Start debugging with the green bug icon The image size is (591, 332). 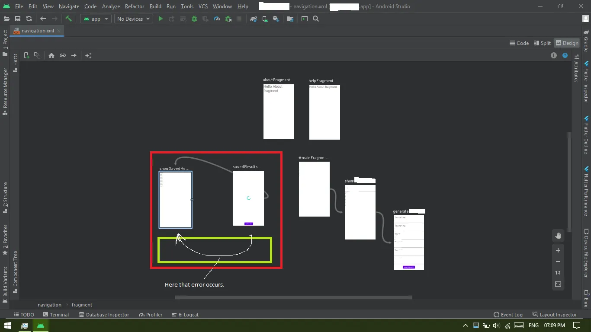click(x=194, y=19)
